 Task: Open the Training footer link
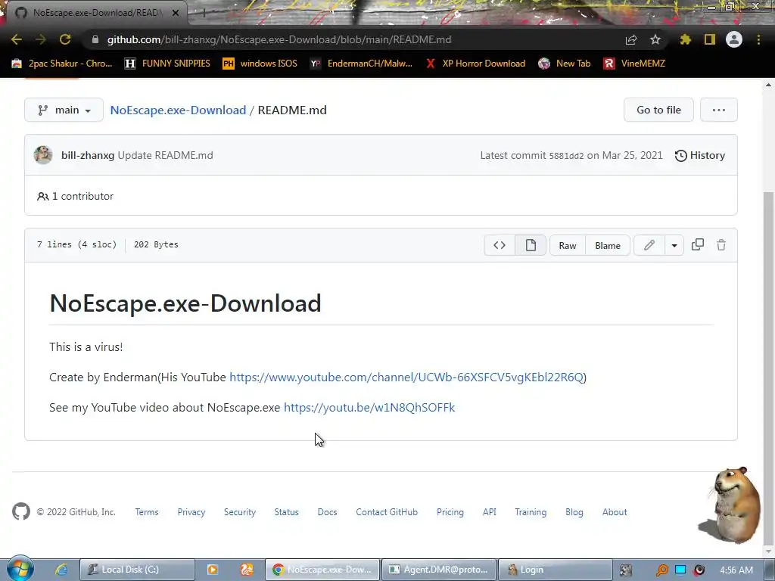tap(531, 512)
